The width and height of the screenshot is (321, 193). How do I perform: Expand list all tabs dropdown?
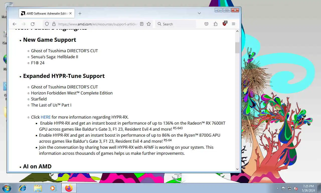tap(199, 13)
